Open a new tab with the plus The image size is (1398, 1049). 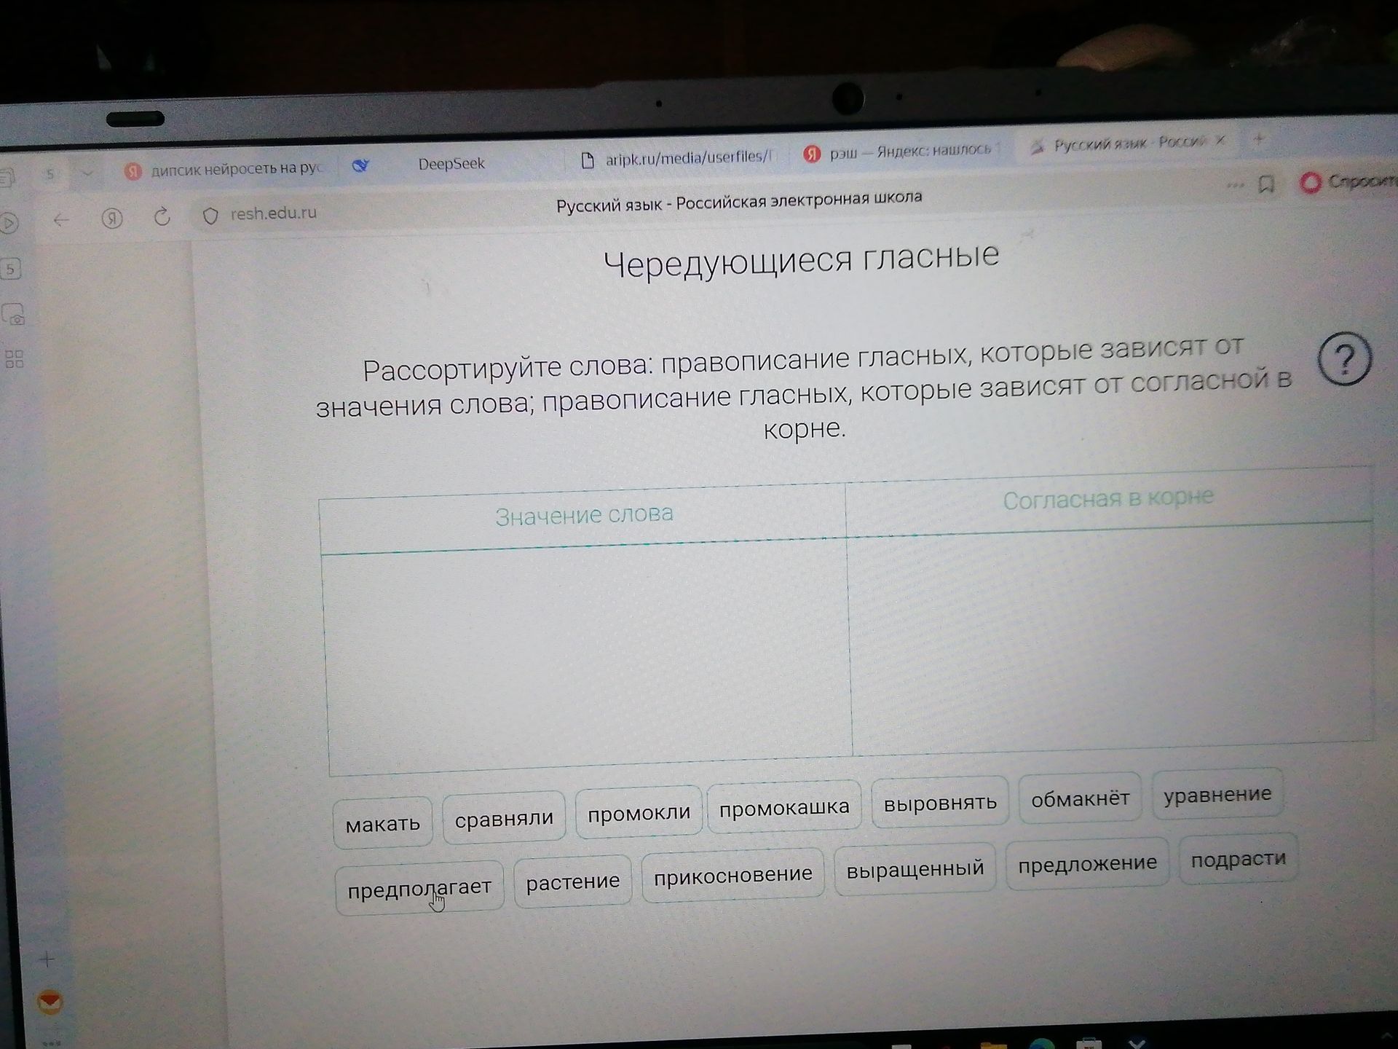1259,138
